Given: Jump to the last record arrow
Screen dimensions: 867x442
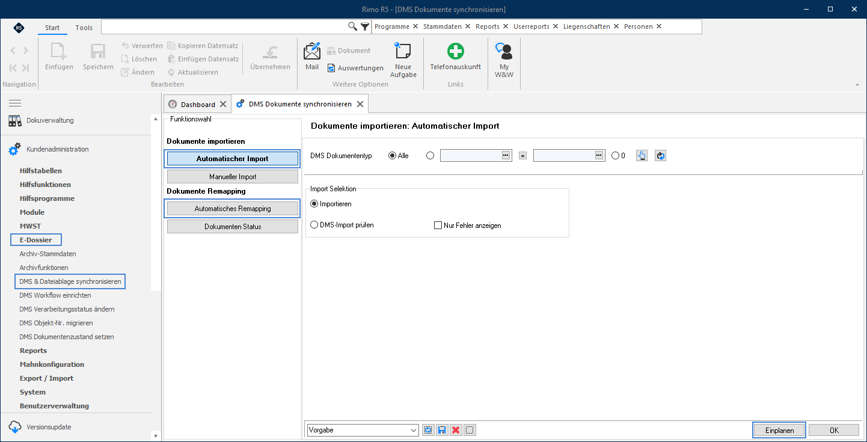Looking at the screenshot, I should coord(25,68).
